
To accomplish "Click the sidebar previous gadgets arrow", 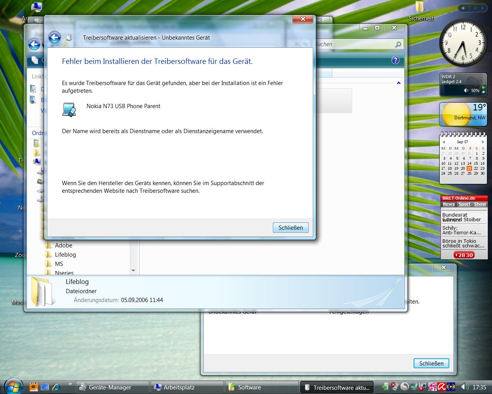I will coord(475,8).
